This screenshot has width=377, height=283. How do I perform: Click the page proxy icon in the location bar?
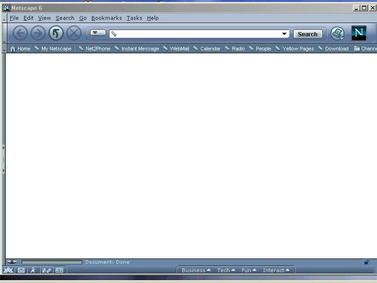tap(114, 34)
